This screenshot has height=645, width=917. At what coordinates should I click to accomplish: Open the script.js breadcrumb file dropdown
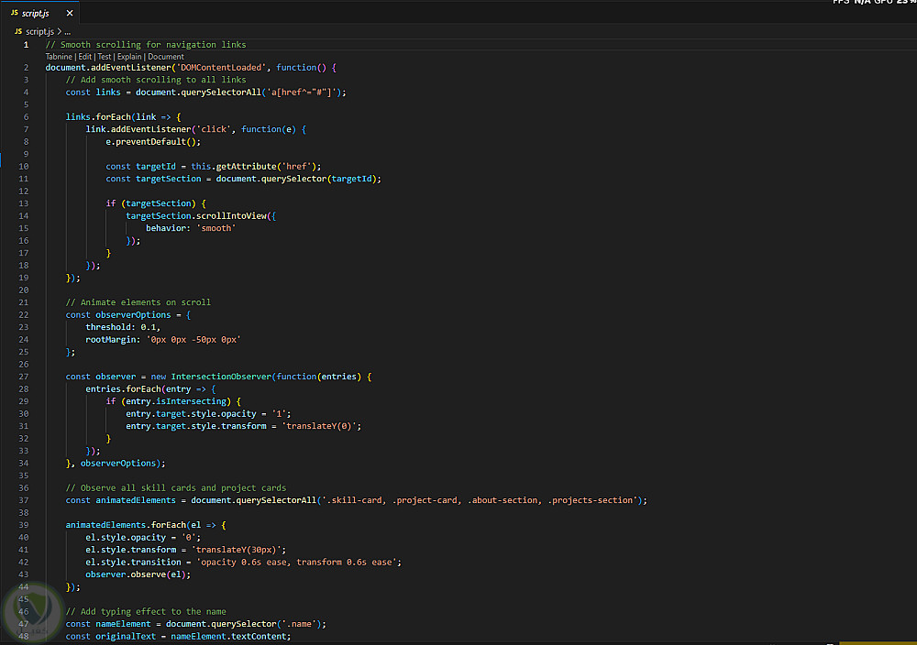(x=40, y=31)
